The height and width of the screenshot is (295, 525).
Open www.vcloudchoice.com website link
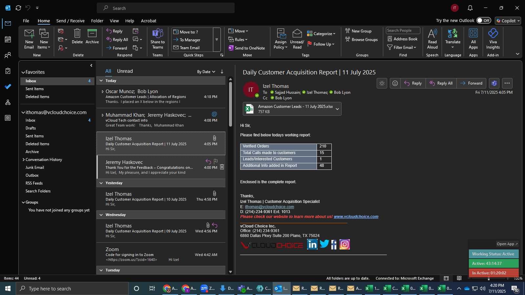coord(356,217)
